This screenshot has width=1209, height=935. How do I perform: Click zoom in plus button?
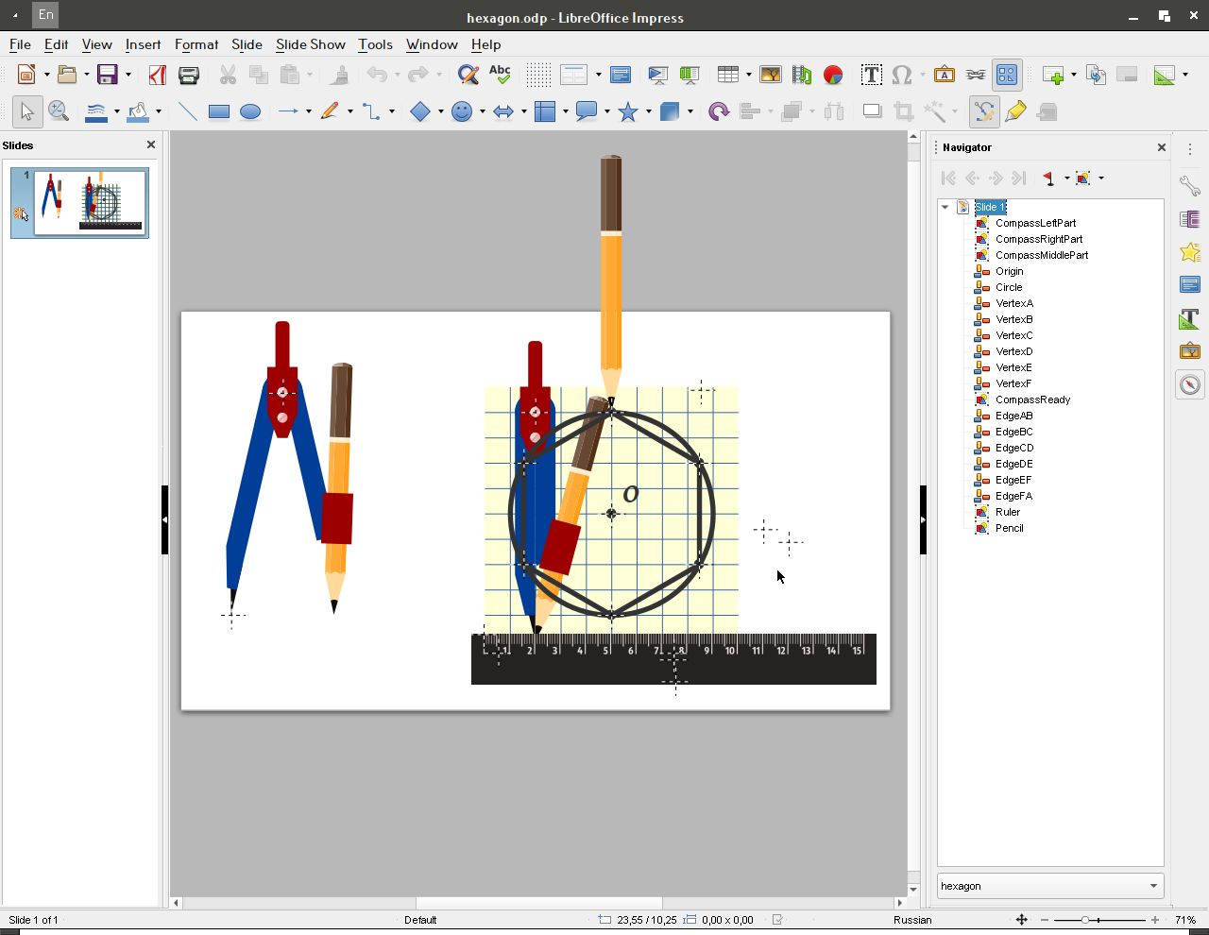[1154, 920]
